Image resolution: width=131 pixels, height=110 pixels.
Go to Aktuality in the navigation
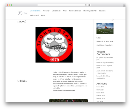pos(46,11)
